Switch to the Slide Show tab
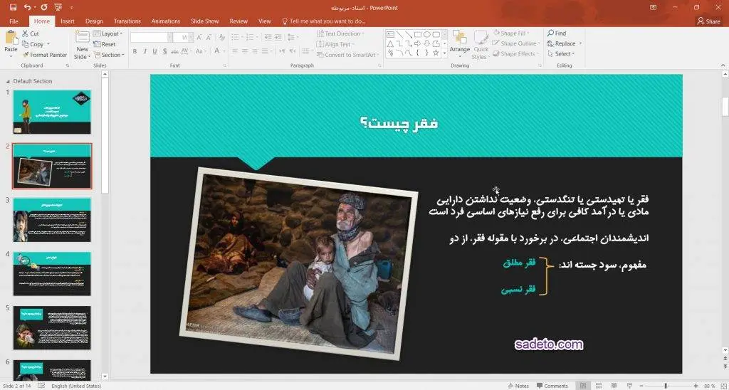 204,21
